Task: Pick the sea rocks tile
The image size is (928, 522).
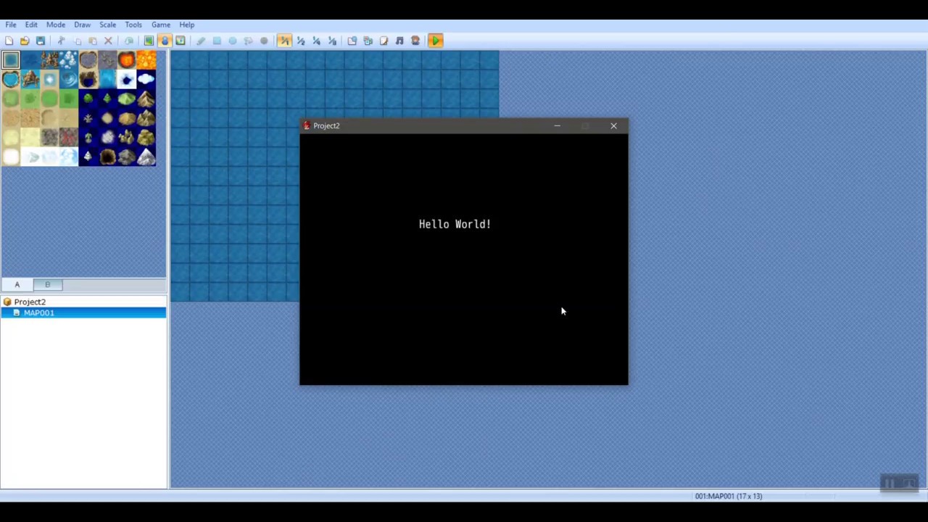Action: [49, 60]
